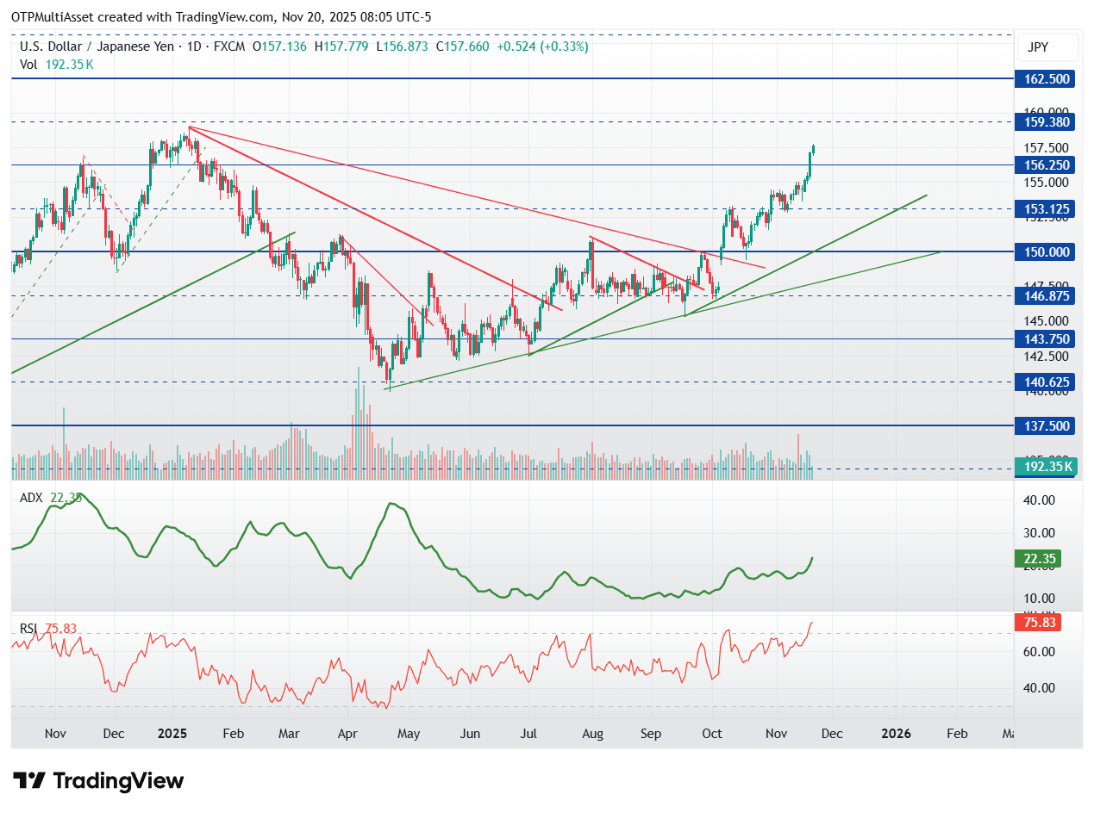Click the 145.000 price axis tick
Viewport: 1094px width, 813px height.
[x=1047, y=320]
